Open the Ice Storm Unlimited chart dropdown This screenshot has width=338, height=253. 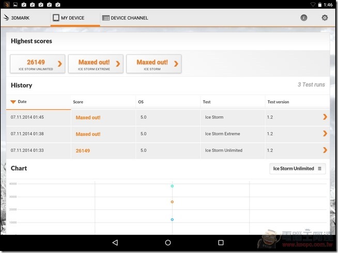click(x=298, y=168)
